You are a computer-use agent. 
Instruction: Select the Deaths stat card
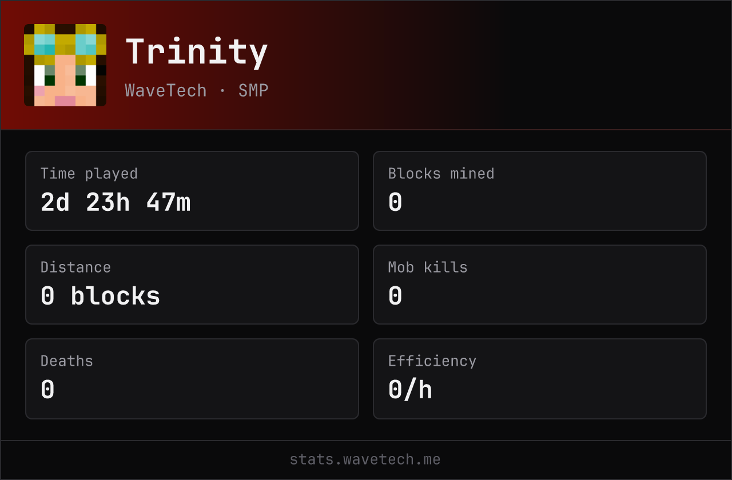(x=192, y=379)
